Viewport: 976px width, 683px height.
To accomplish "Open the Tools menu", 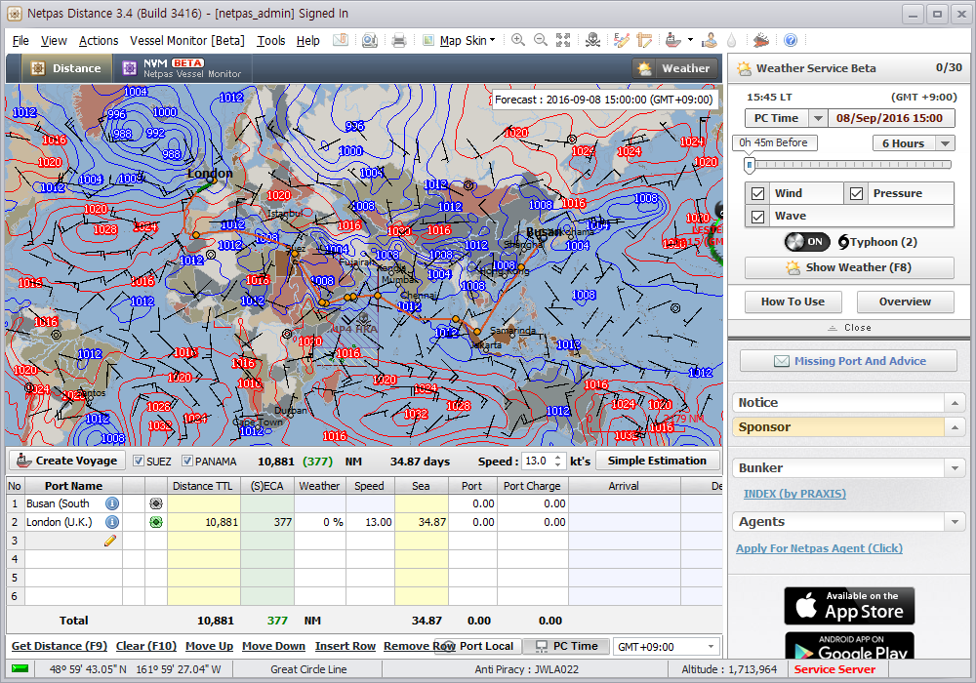I will tap(271, 41).
